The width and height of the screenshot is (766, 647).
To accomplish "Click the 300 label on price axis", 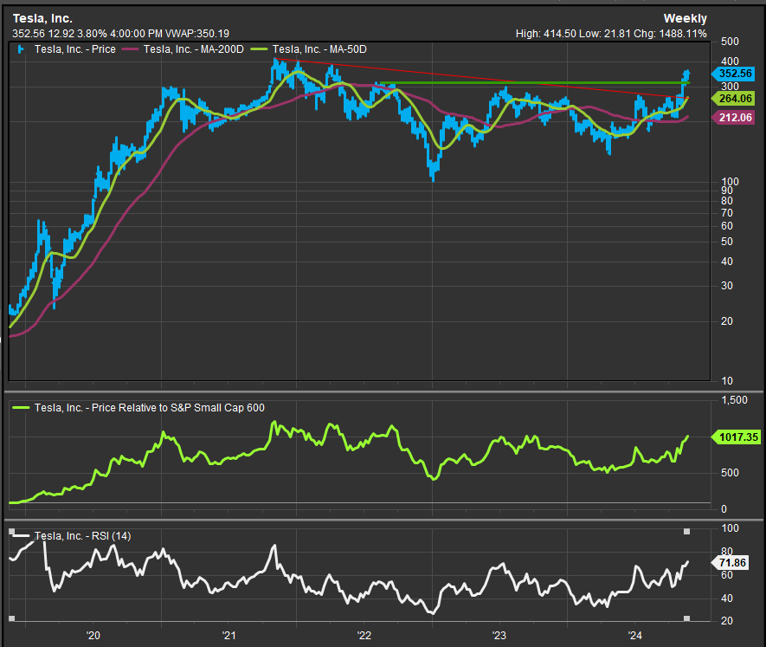I will [730, 86].
